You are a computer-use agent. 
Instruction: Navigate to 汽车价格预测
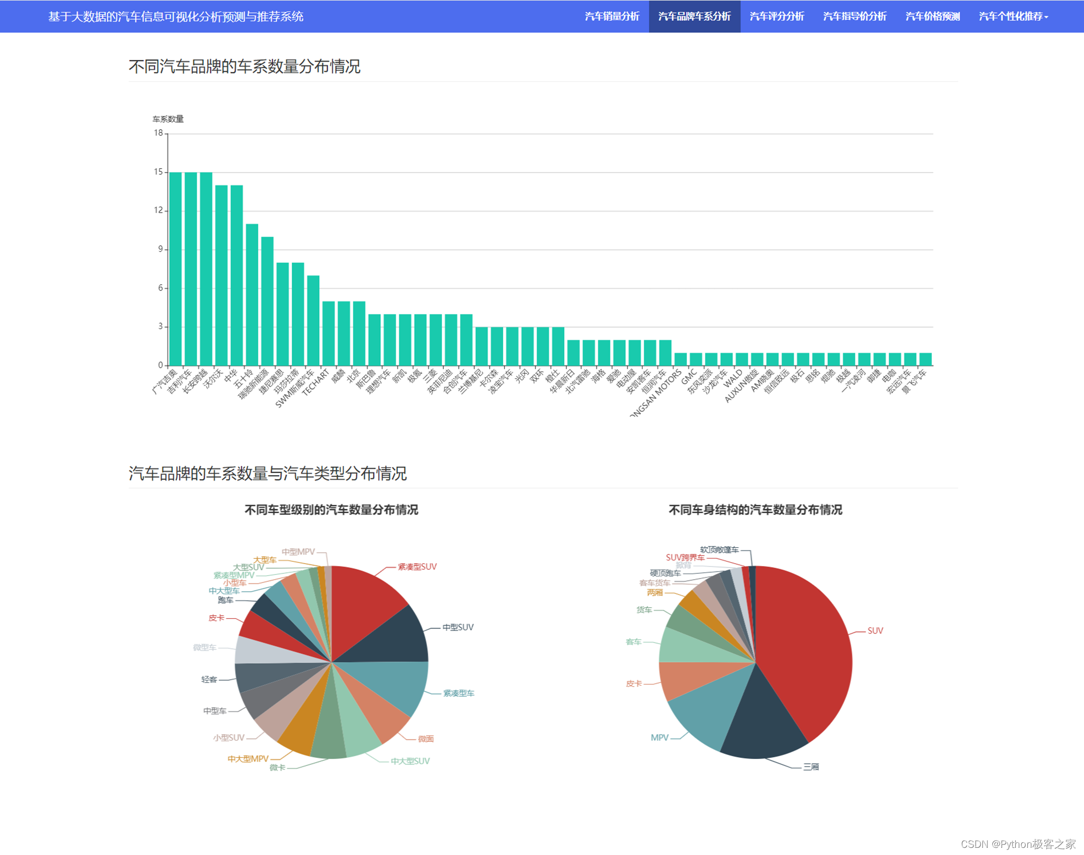pos(932,16)
